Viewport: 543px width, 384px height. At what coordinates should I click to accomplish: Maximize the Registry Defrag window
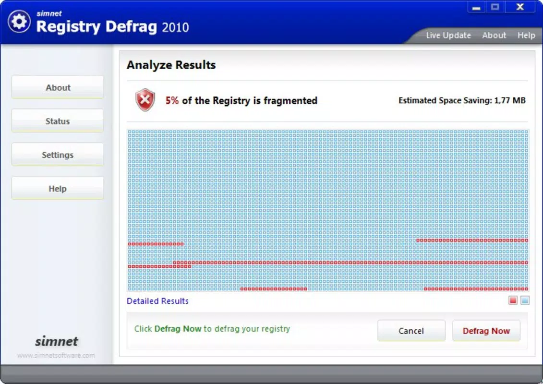(495, 7)
